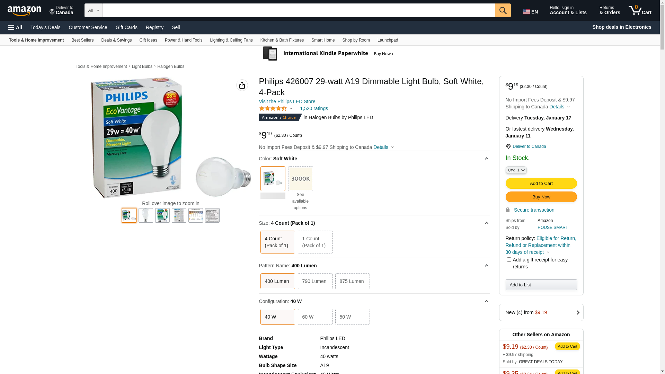This screenshot has height=374, width=665.
Task: Open the All hamburger menu
Action: [x=15, y=27]
